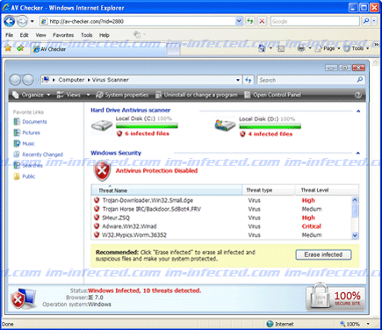This screenshot has width=382, height=330.
Task: Open the Recently Changed link
Action: [x=42, y=154]
